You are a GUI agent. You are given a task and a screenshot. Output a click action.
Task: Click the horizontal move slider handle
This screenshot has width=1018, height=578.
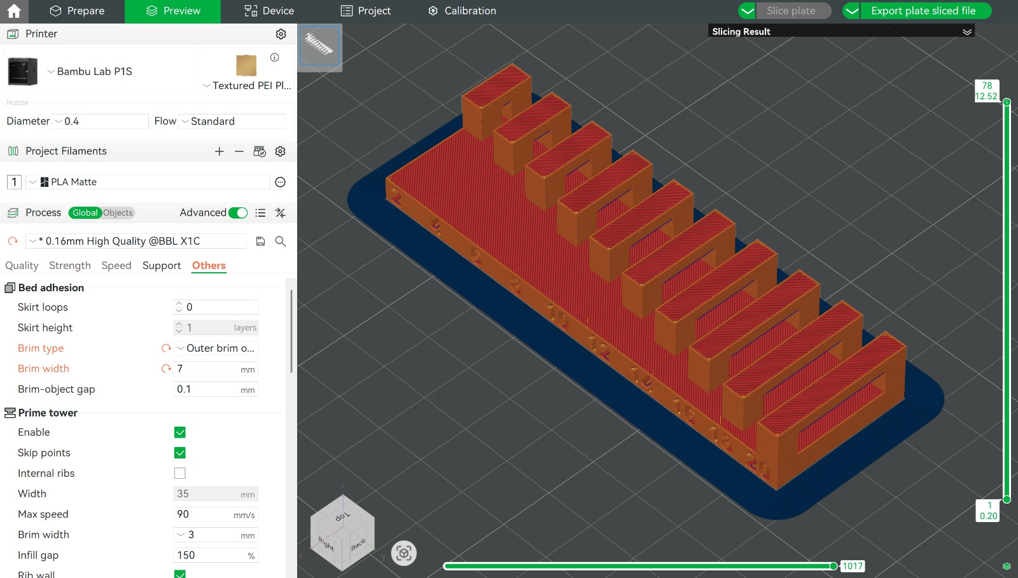[x=833, y=566]
